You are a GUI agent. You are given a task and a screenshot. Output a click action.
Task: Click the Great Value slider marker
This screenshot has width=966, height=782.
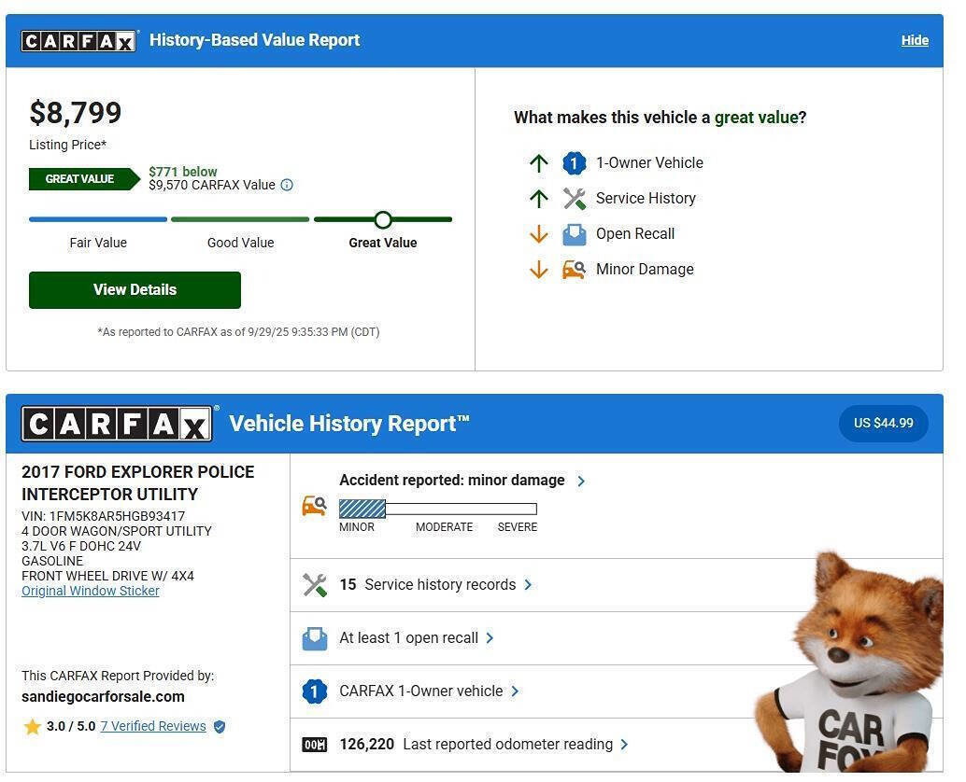(383, 220)
